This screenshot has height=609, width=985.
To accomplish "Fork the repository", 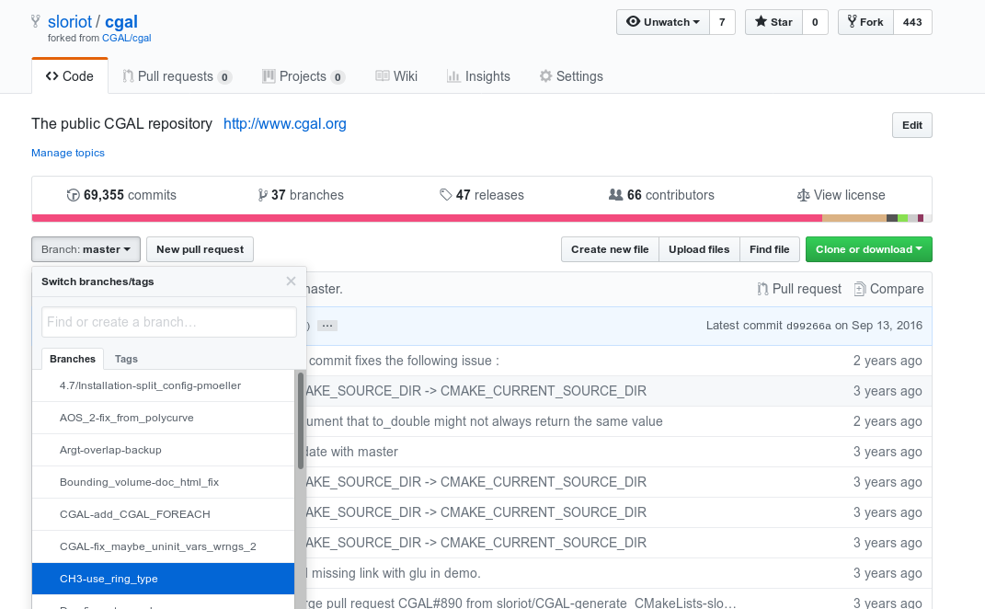I will (x=865, y=22).
